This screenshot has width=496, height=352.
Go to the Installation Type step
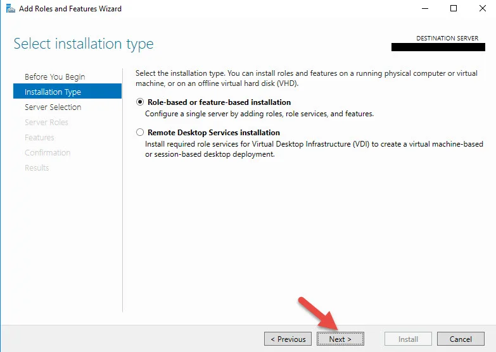[67, 91]
